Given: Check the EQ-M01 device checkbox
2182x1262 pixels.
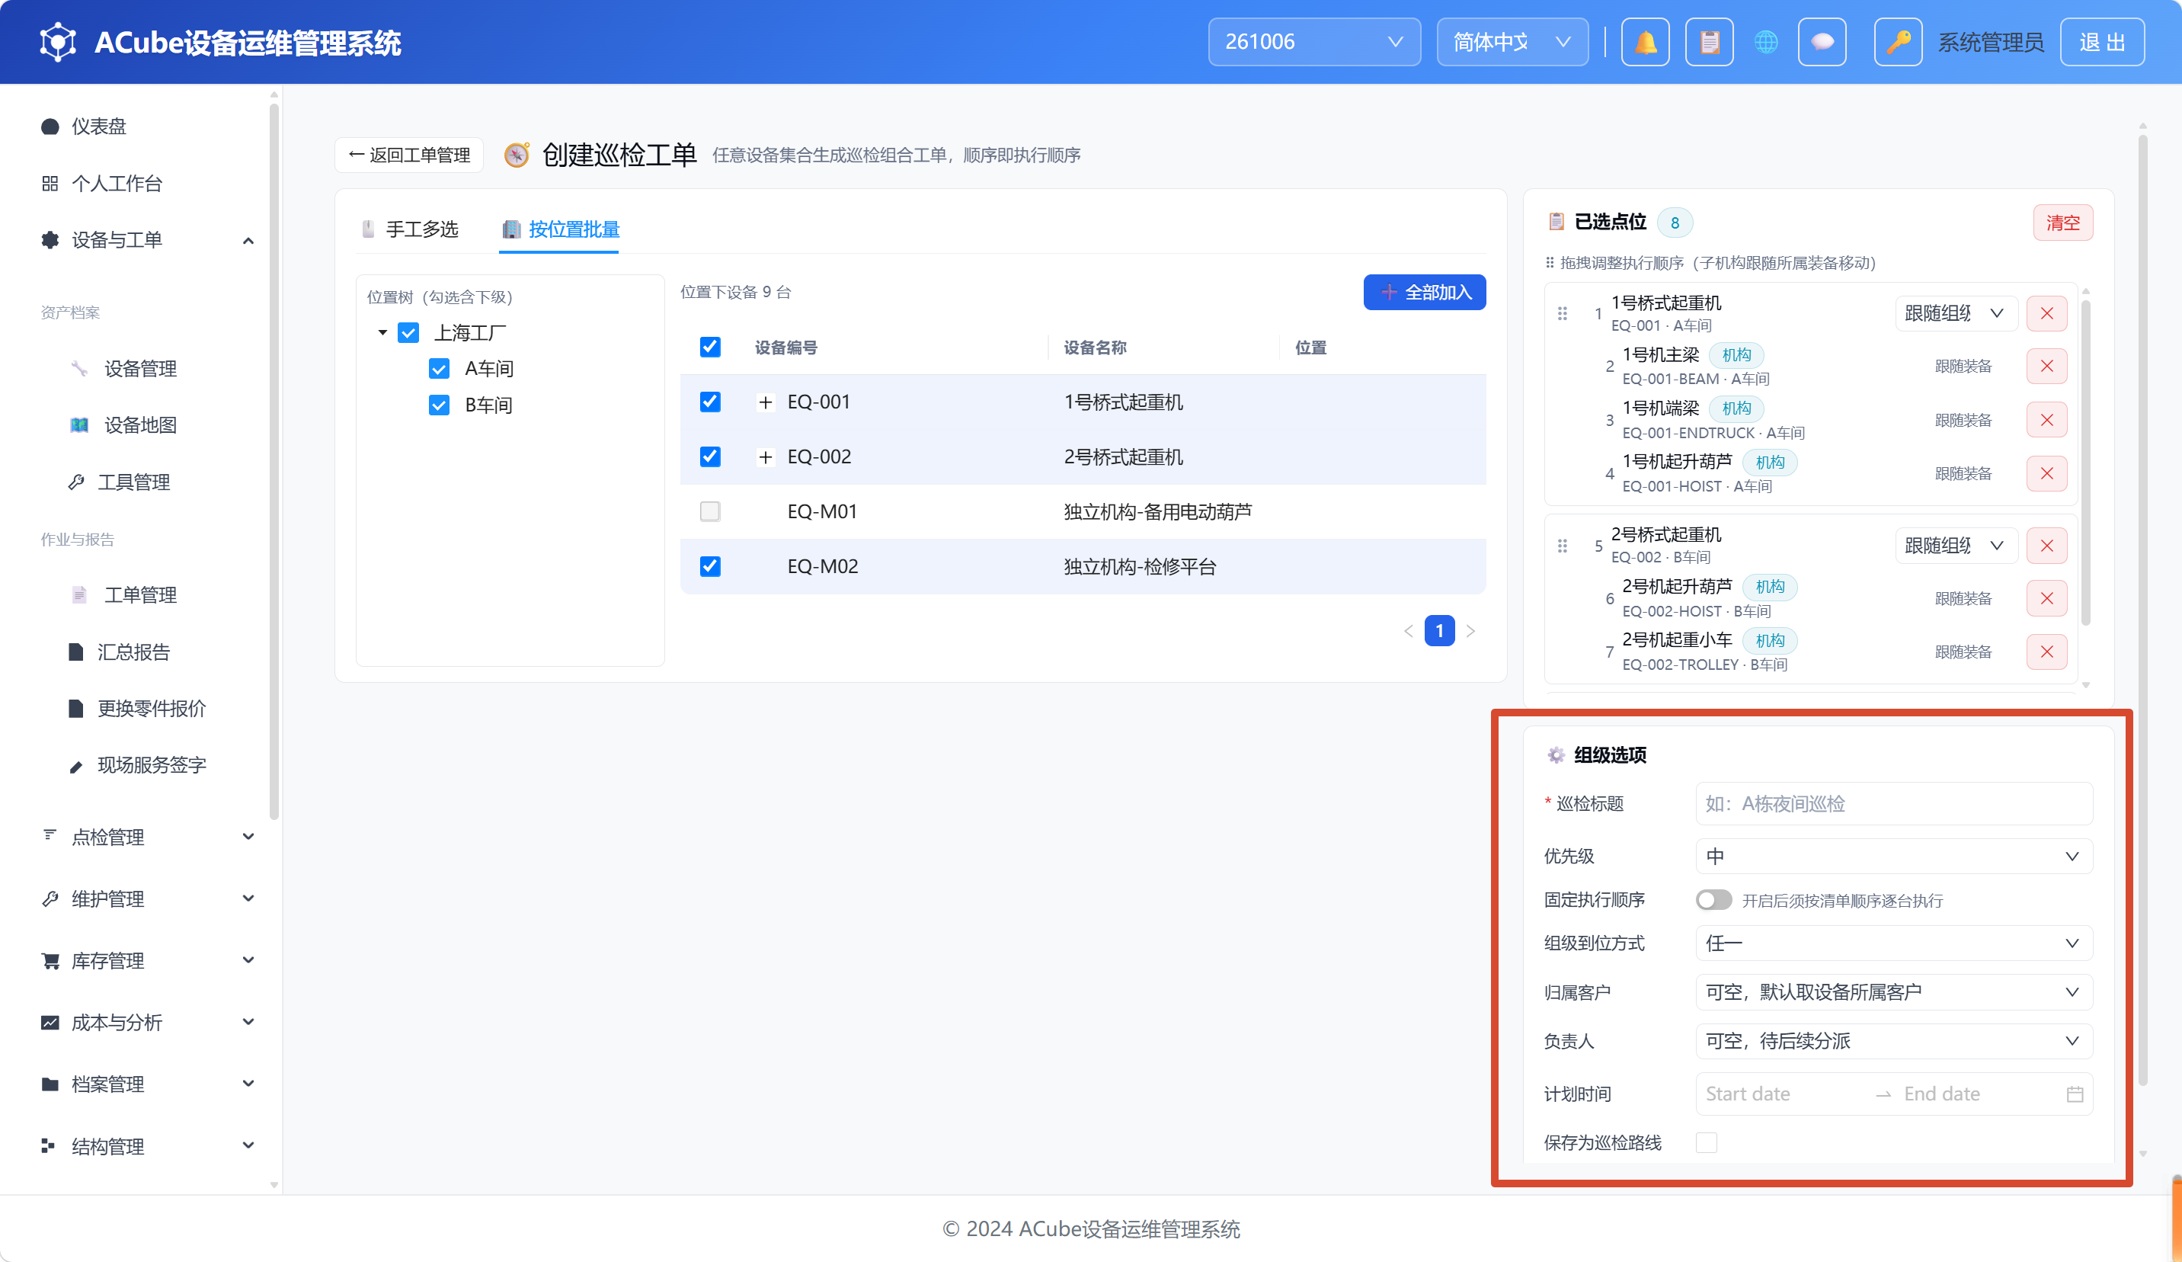Looking at the screenshot, I should [x=710, y=511].
